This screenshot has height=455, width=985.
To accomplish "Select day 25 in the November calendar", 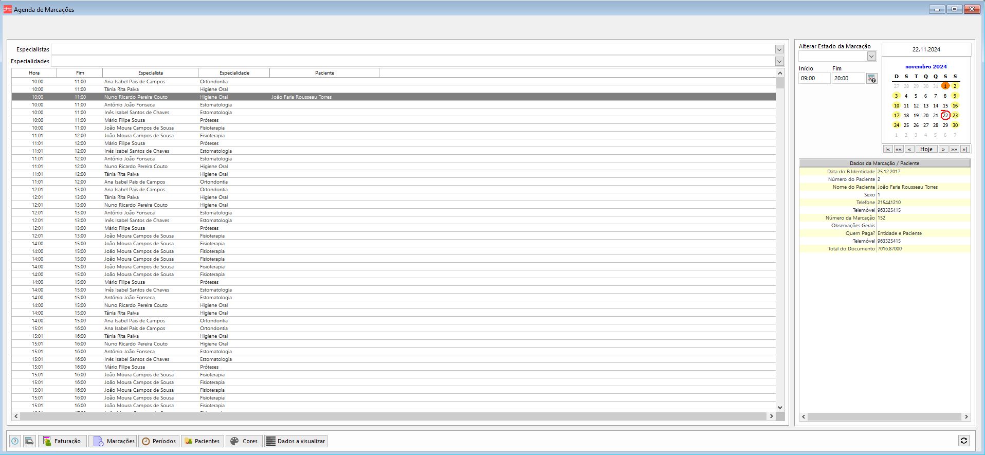I will 906,125.
